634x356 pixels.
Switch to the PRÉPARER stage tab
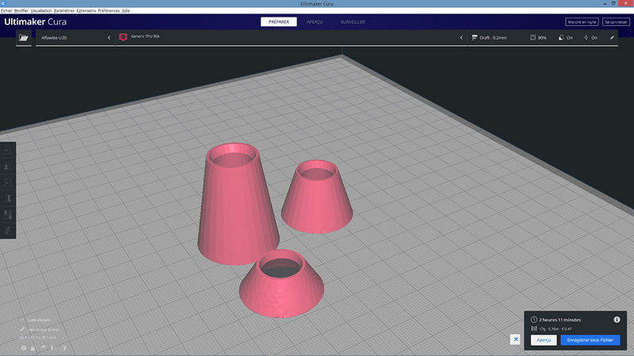tap(279, 22)
